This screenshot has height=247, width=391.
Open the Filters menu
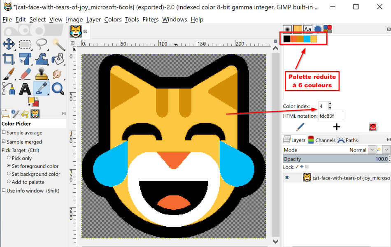click(x=150, y=19)
